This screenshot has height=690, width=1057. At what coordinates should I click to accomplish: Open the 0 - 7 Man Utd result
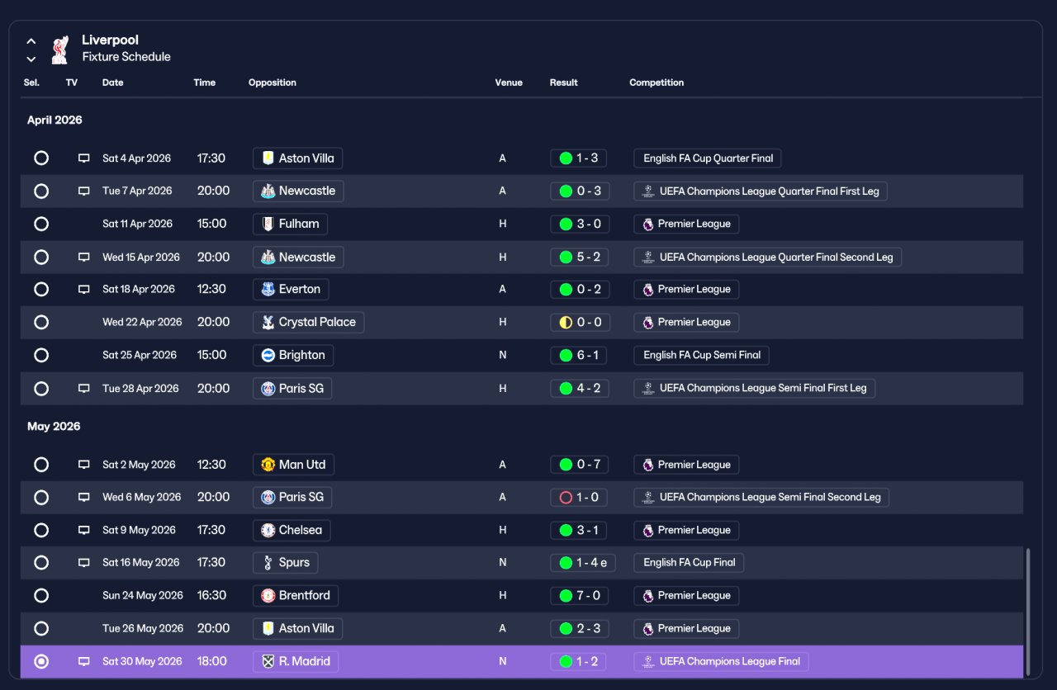pyautogui.click(x=579, y=465)
